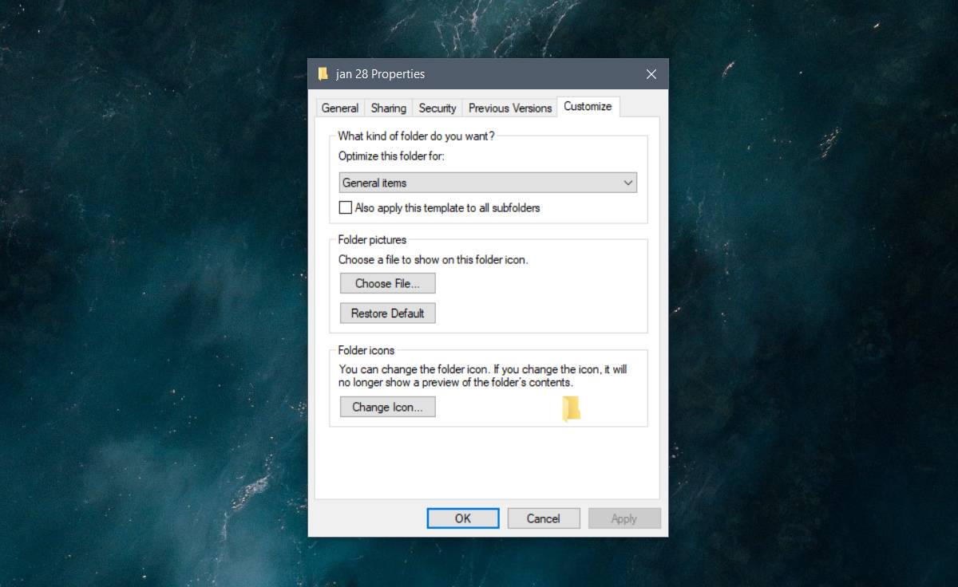Click the folder preview icon near Change Icon

click(569, 409)
